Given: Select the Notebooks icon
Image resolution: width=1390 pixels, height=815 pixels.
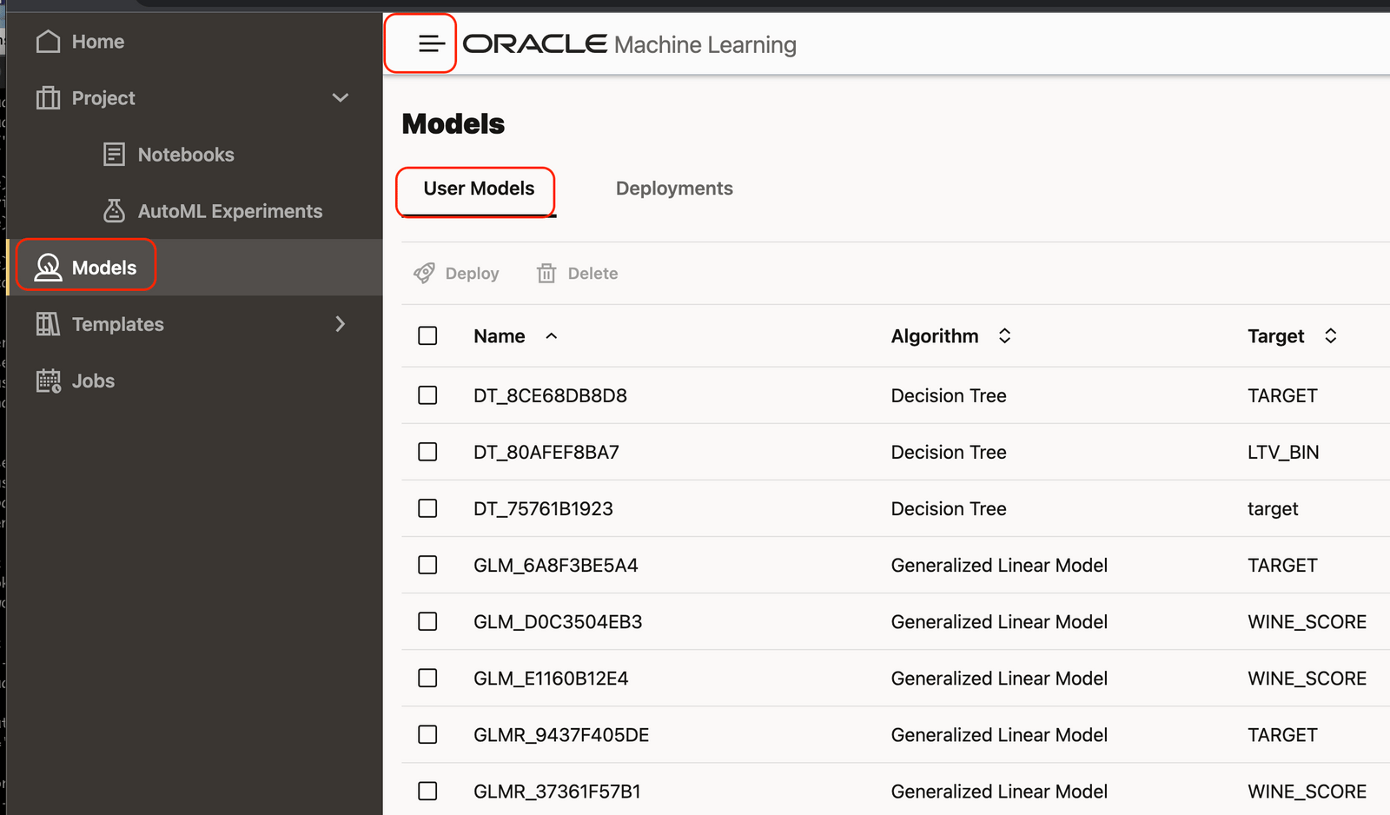Looking at the screenshot, I should 114,154.
